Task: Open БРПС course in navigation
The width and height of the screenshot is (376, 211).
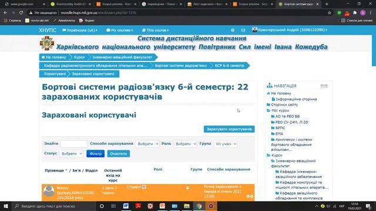Action: (280, 128)
